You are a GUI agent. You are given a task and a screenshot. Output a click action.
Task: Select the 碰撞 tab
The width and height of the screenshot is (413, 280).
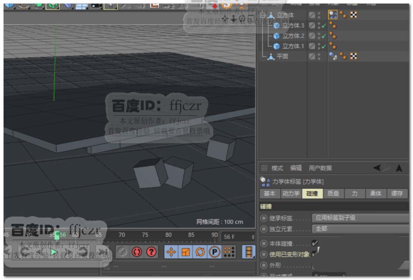(x=312, y=193)
